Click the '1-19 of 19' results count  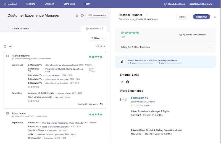point(100,46)
